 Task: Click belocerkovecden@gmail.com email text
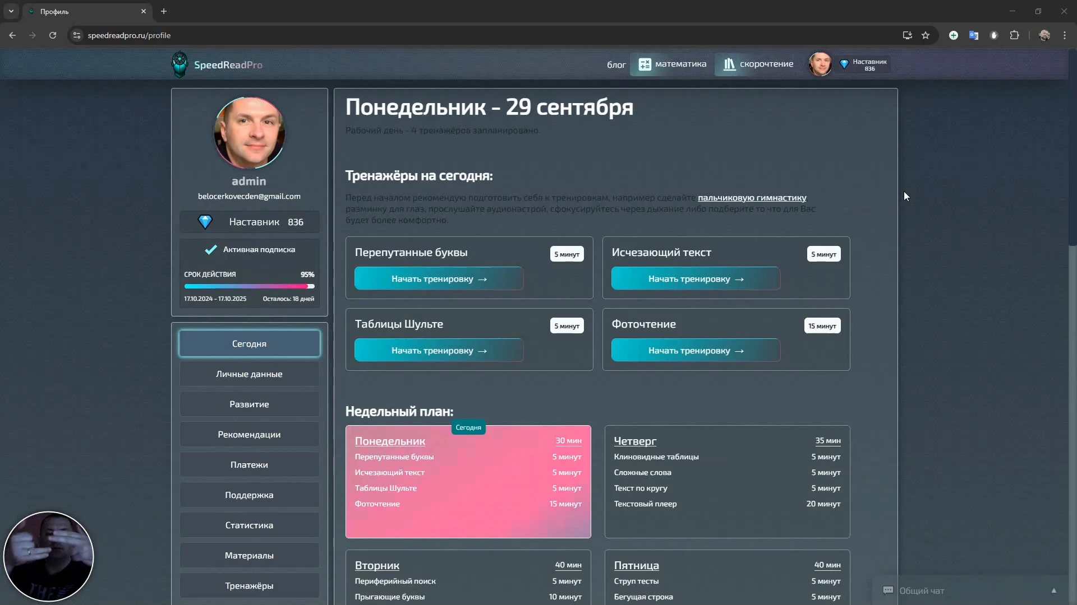249,196
